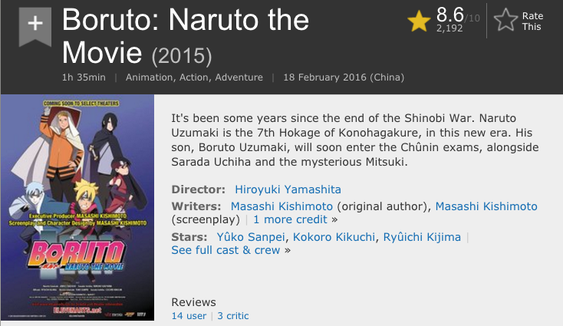Viewport: 563px width, 326px height.
Task: Open director Hiroyuki Yamashita's page
Action: click(281, 189)
